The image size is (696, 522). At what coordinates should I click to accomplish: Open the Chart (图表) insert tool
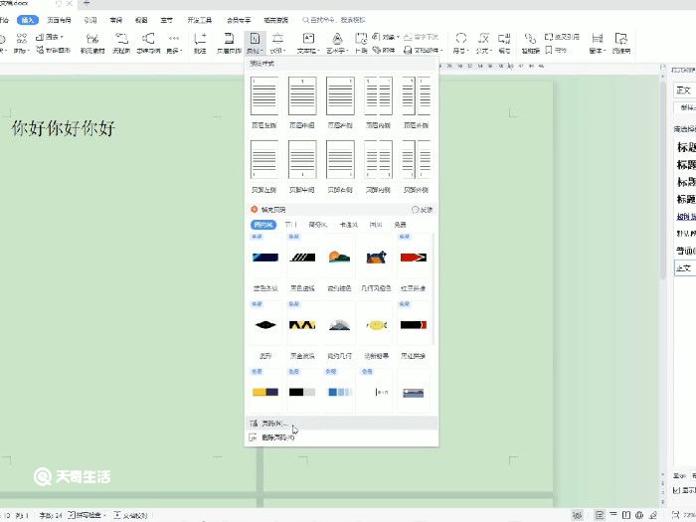(50, 37)
